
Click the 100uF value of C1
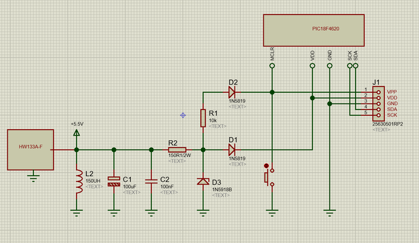130,187
